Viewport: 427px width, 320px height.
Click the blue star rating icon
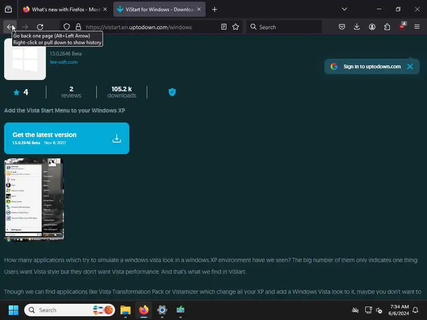pyautogui.click(x=16, y=92)
